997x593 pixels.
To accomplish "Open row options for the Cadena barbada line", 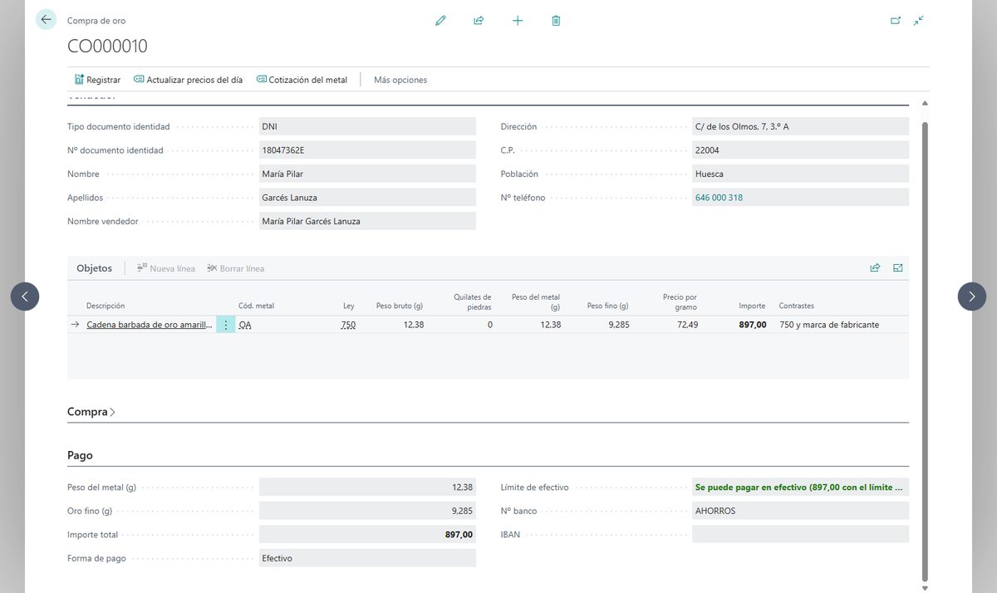I will tap(226, 325).
